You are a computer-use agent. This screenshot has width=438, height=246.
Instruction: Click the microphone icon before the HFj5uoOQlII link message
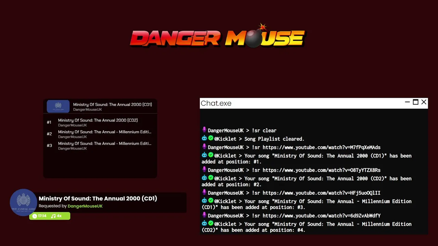tap(204, 192)
